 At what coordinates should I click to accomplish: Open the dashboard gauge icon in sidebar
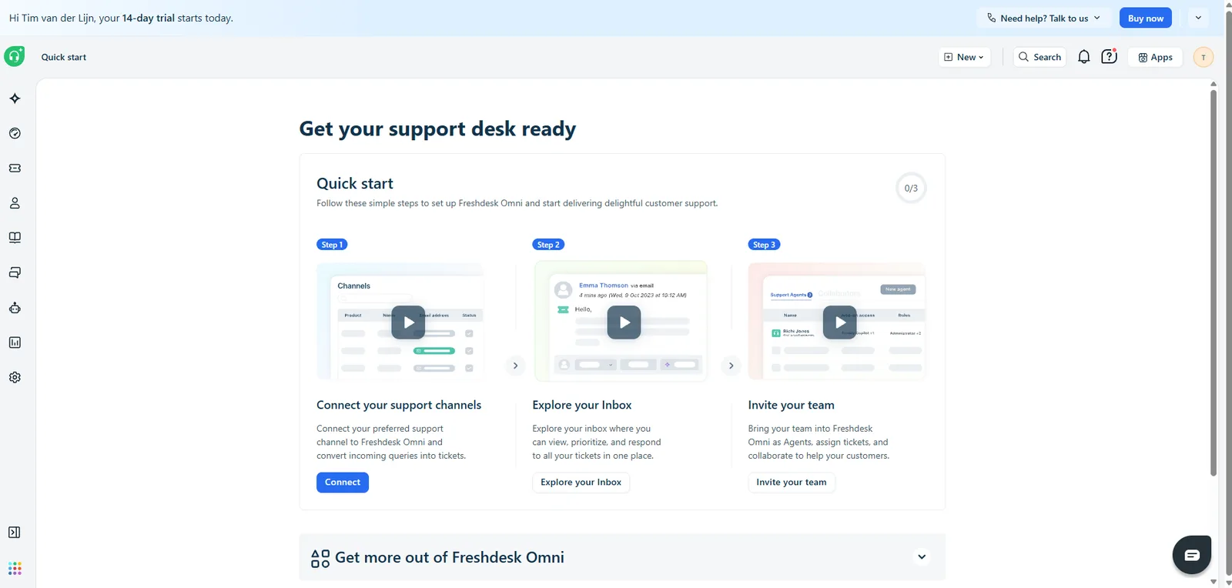[x=15, y=133]
